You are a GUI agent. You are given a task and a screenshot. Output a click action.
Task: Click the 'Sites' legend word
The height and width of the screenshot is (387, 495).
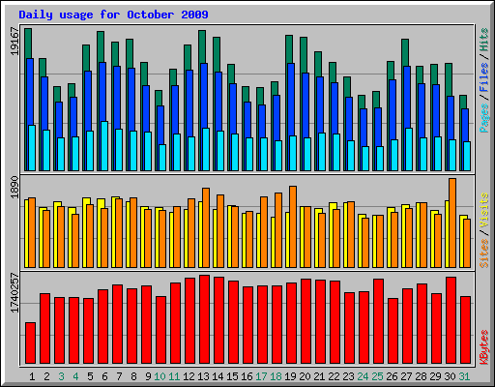pyautogui.click(x=484, y=253)
